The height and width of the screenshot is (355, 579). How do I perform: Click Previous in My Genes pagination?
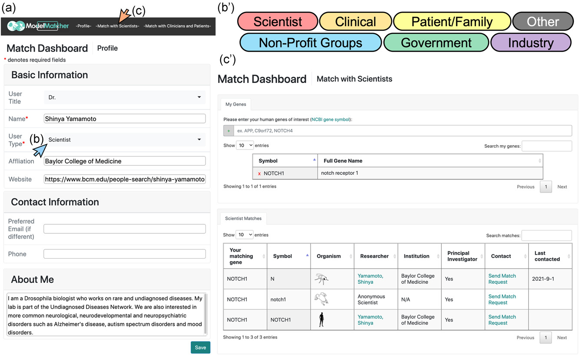point(526,187)
